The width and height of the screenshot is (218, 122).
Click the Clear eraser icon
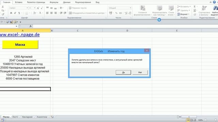(x=194, y=14)
